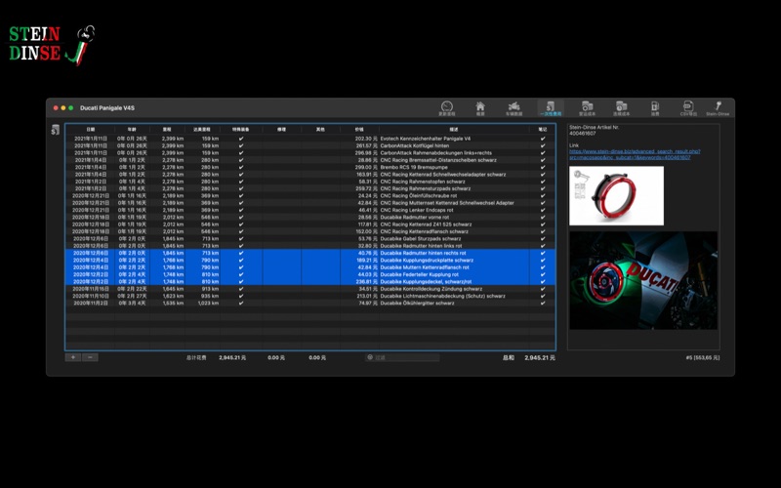Toggle equipment checkmark for CNC Racing Rahmenstopfen row
Screen dimensions: 781x488
[241, 182]
